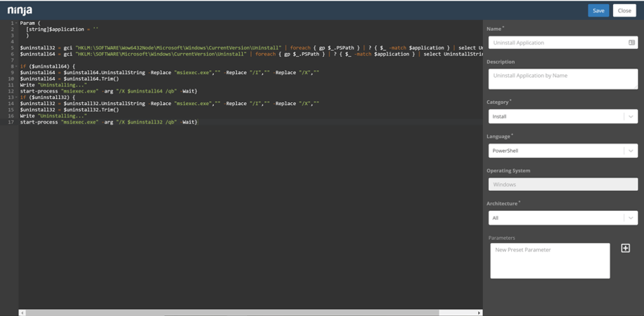Open the Category dropdown showing Install
The image size is (644, 316).
(562, 117)
